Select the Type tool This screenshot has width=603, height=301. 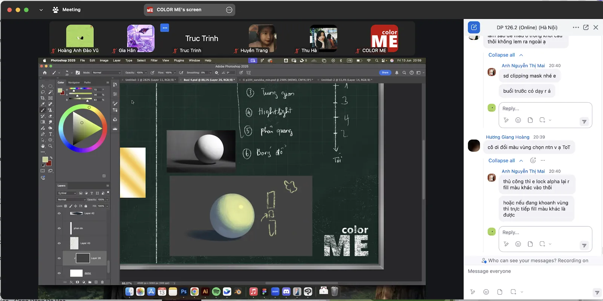[50, 134]
